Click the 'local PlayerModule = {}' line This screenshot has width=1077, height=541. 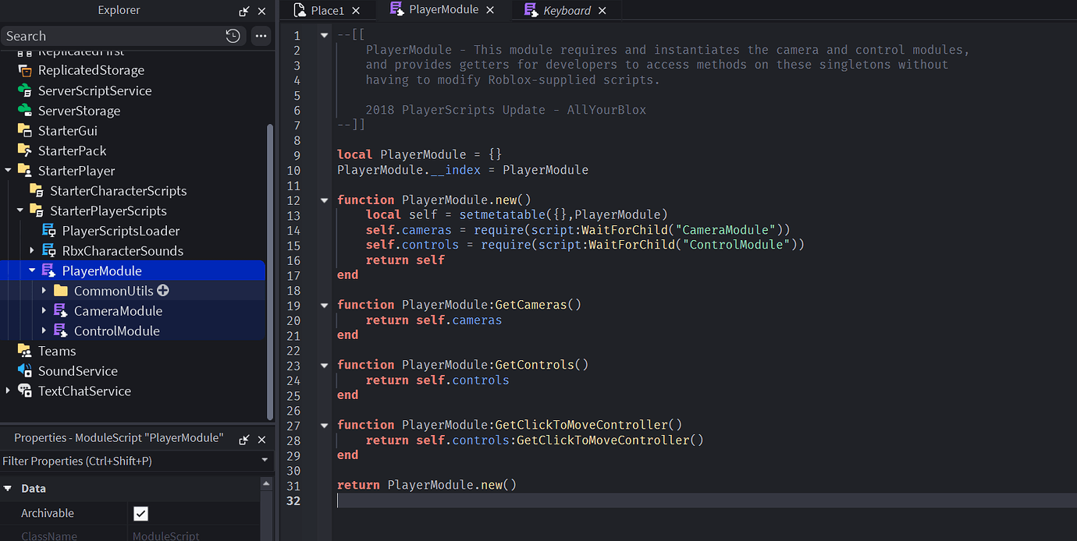click(420, 155)
